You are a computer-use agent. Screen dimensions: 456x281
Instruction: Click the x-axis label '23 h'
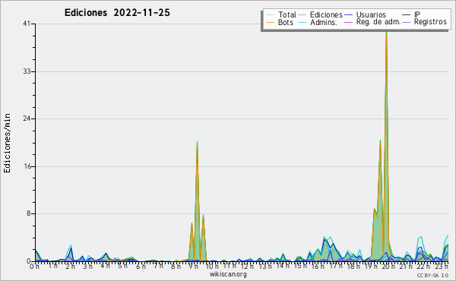[442, 266]
